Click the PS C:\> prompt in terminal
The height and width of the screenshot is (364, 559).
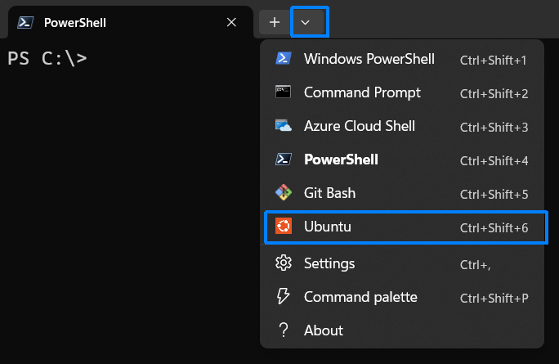click(x=47, y=59)
